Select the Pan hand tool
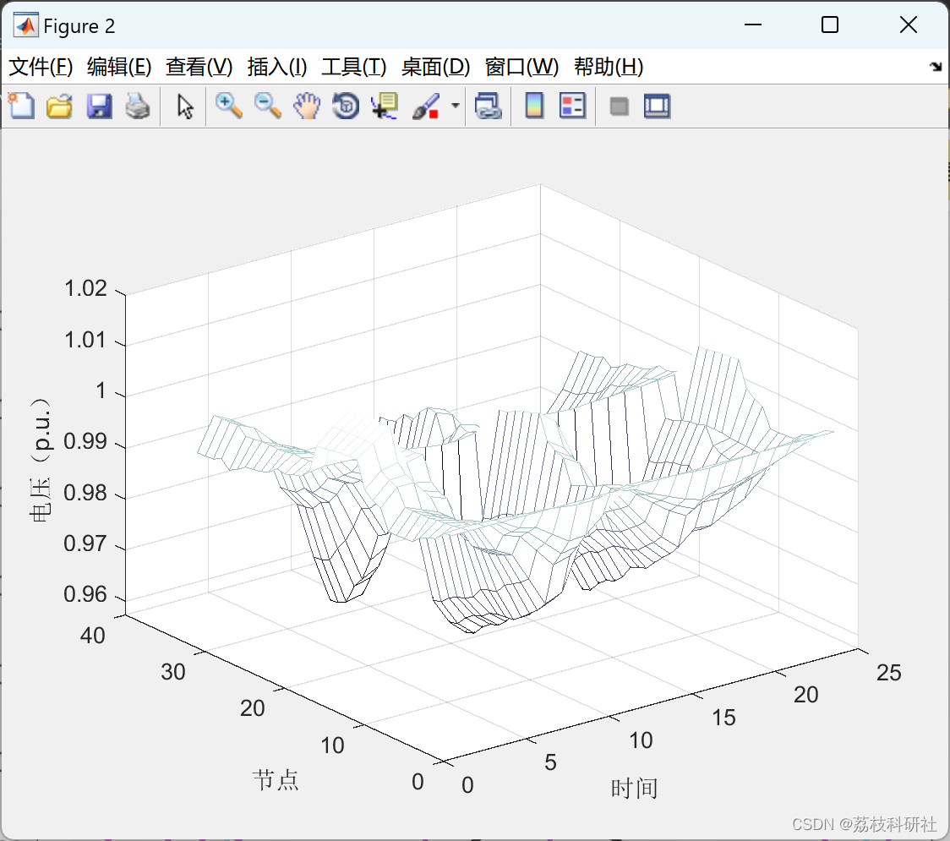950x841 pixels. click(307, 106)
